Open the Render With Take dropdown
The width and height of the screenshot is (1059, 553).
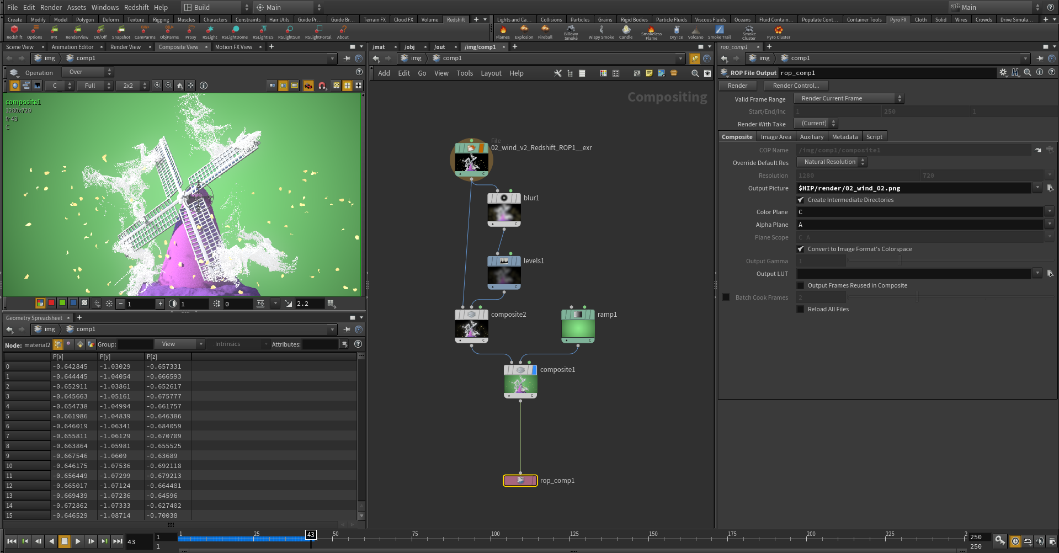click(x=816, y=123)
